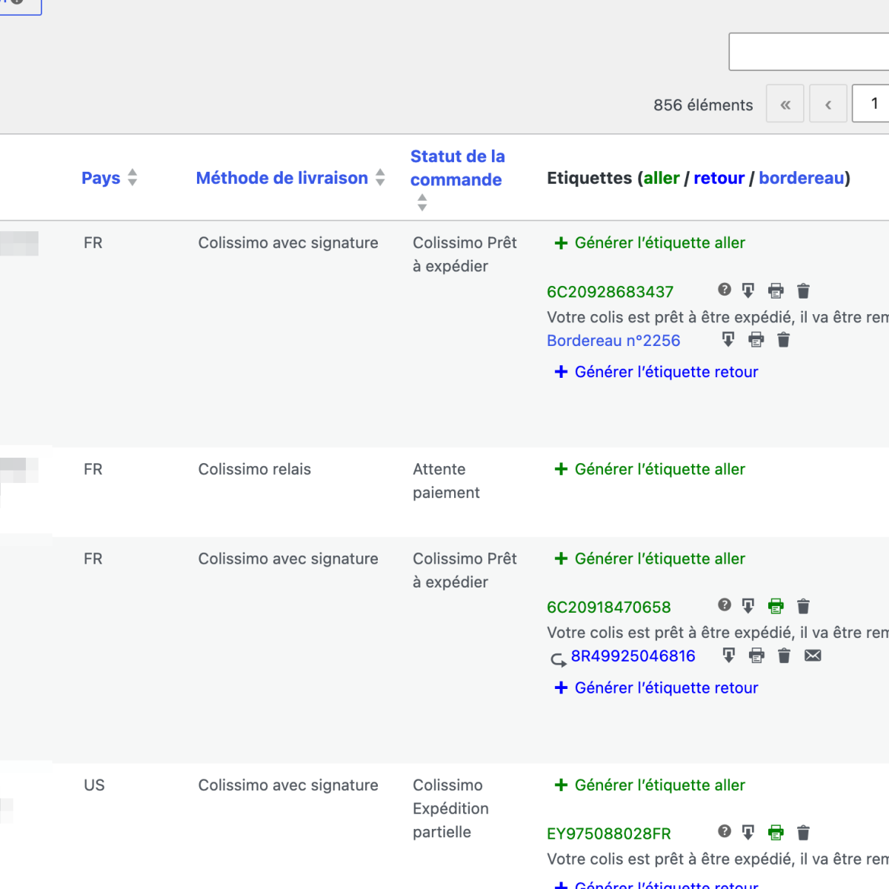Focus the search input box

(809, 51)
